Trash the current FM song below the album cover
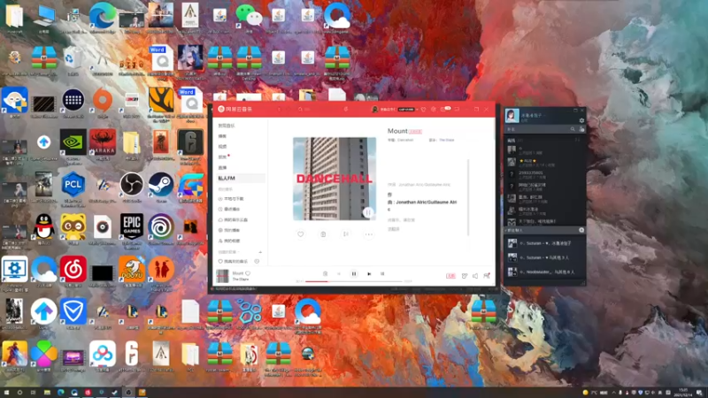 pos(323,234)
